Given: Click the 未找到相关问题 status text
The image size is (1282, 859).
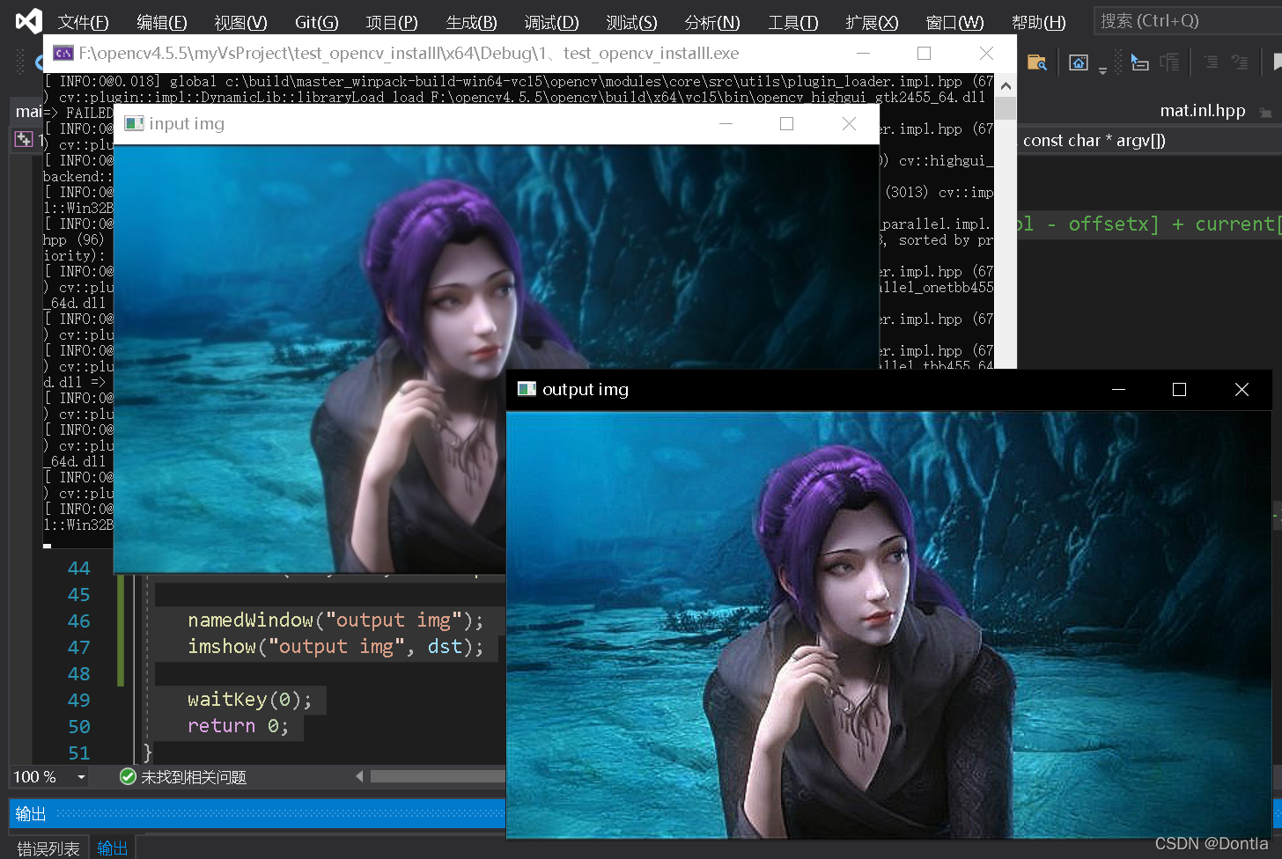Looking at the screenshot, I should point(194,777).
